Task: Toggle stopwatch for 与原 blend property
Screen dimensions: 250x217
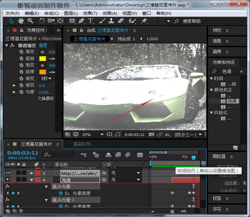Action: click(21, 92)
